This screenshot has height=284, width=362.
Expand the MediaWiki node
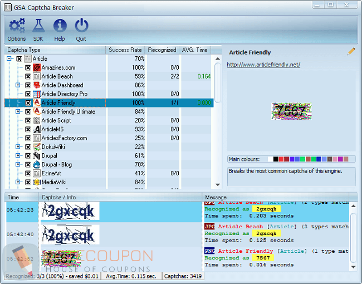[x=18, y=182]
